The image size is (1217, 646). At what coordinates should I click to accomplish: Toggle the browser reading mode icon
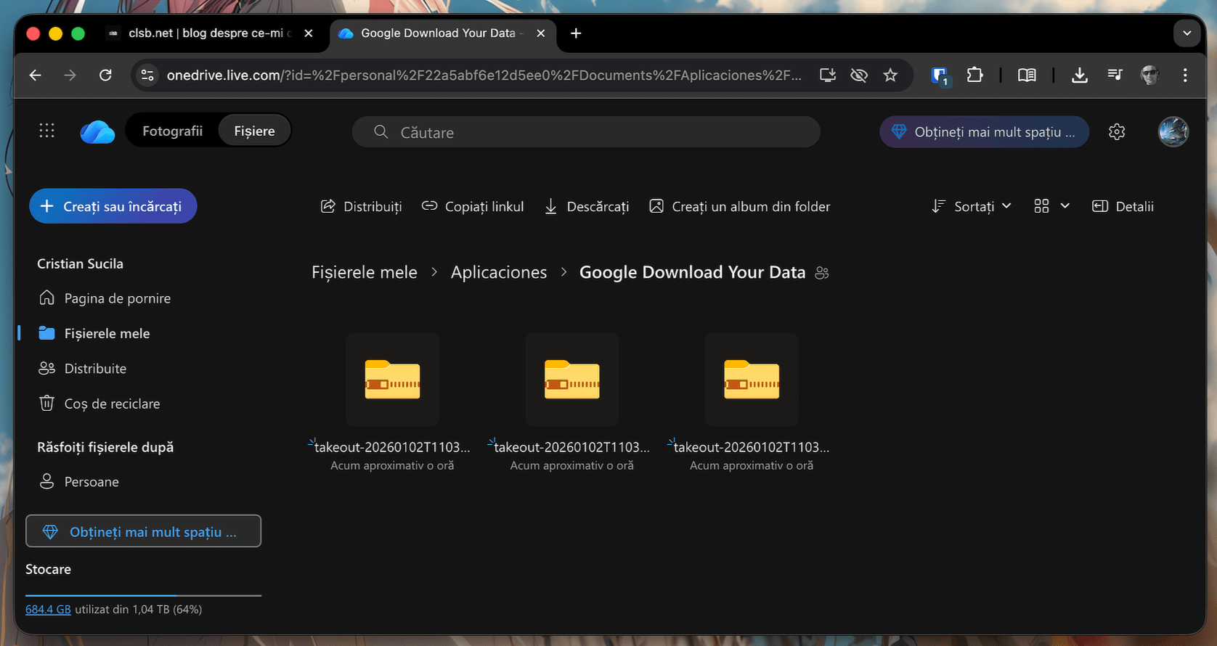tap(1027, 75)
